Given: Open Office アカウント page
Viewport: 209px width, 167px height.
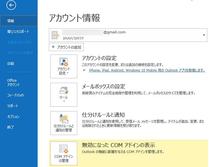Looking at the screenshot, I should pos(13,83).
